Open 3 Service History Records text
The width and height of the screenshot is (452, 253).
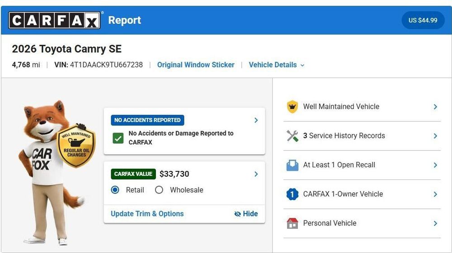[344, 136]
